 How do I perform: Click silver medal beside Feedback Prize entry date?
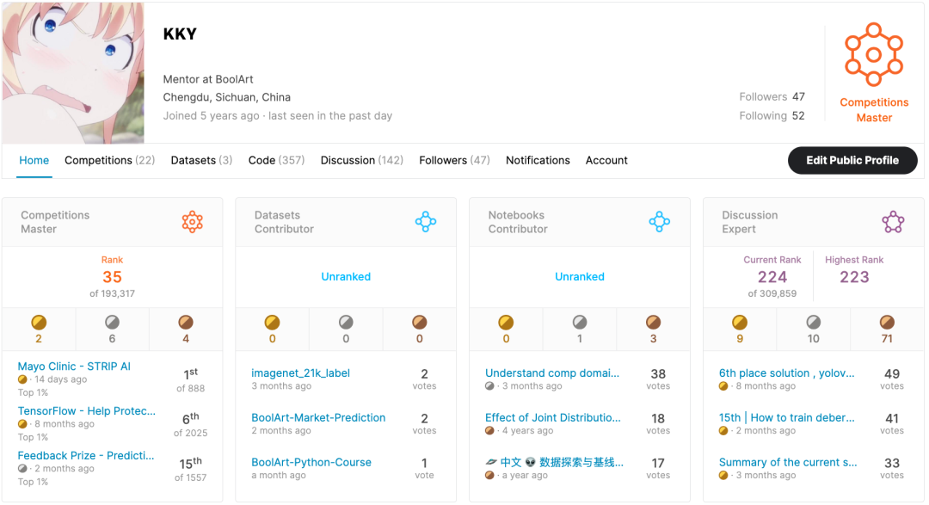22,468
